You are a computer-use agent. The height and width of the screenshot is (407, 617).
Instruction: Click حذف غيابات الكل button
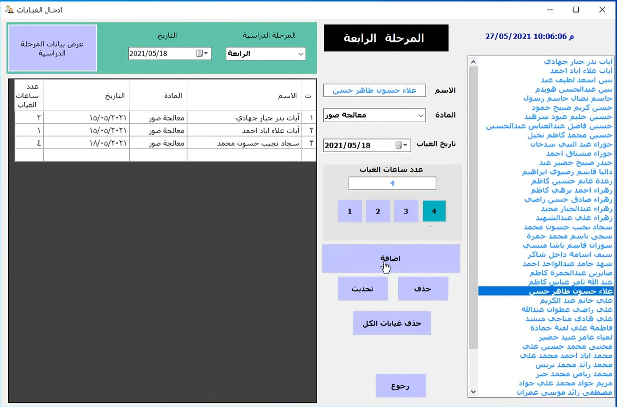pos(391,323)
